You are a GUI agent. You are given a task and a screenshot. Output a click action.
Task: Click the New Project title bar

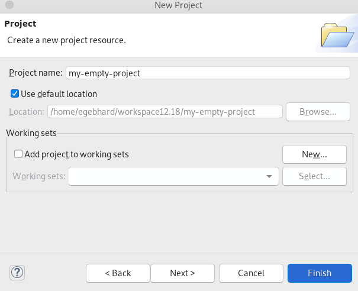[x=178, y=5]
